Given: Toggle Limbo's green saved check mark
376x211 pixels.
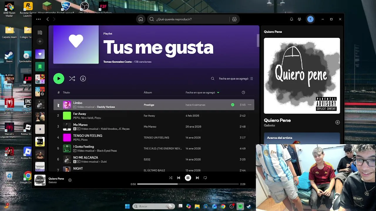Looking at the screenshot, I should [233, 105].
